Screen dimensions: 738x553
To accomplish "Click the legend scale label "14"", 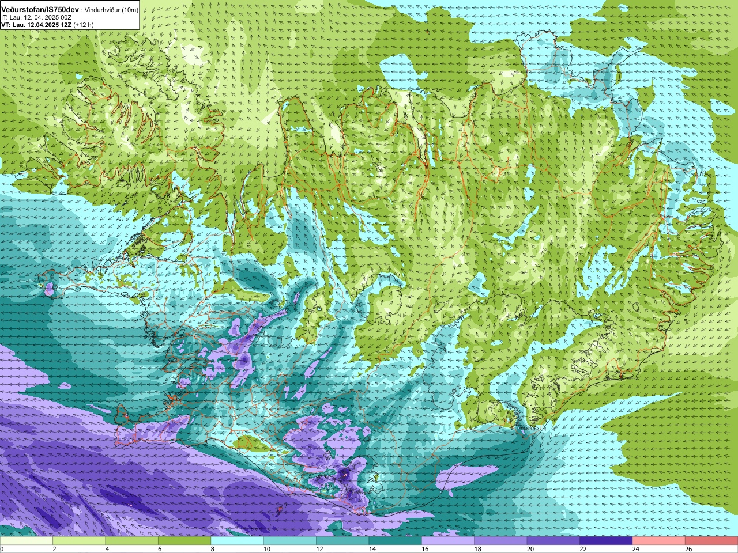I will [x=372, y=549].
